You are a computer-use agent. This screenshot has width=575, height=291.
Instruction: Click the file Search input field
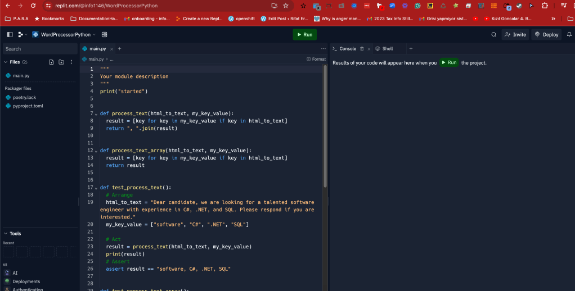[40, 49]
